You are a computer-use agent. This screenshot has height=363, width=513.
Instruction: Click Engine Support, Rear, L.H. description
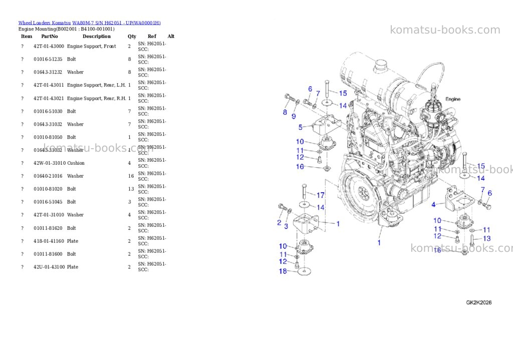(x=97, y=85)
